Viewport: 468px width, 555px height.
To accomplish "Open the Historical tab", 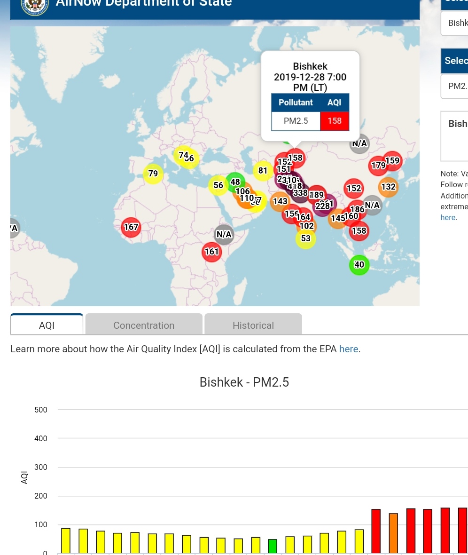I will tap(253, 325).
